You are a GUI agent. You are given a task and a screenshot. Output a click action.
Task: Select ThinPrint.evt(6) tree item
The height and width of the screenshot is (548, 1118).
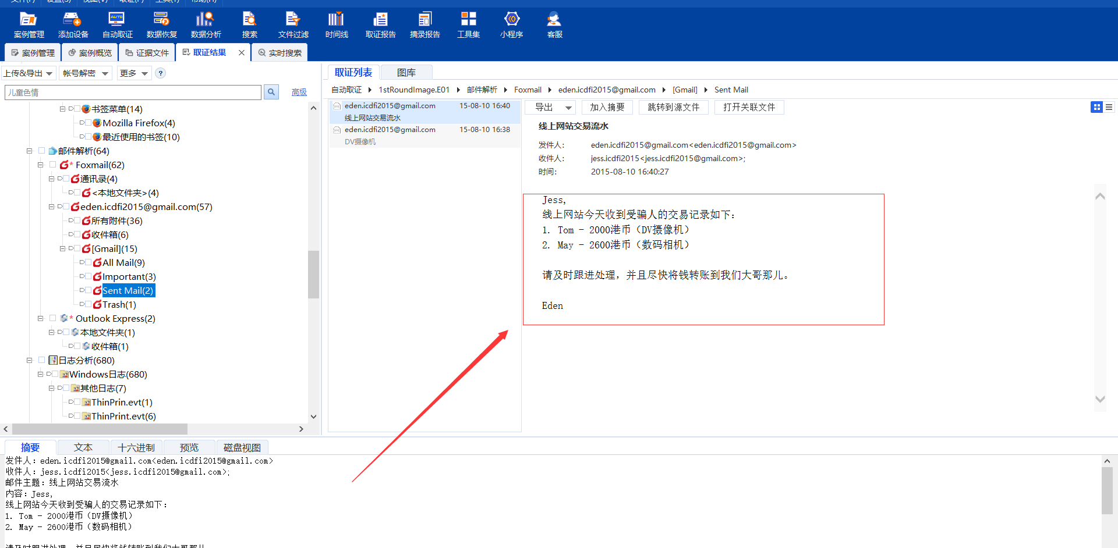123,416
